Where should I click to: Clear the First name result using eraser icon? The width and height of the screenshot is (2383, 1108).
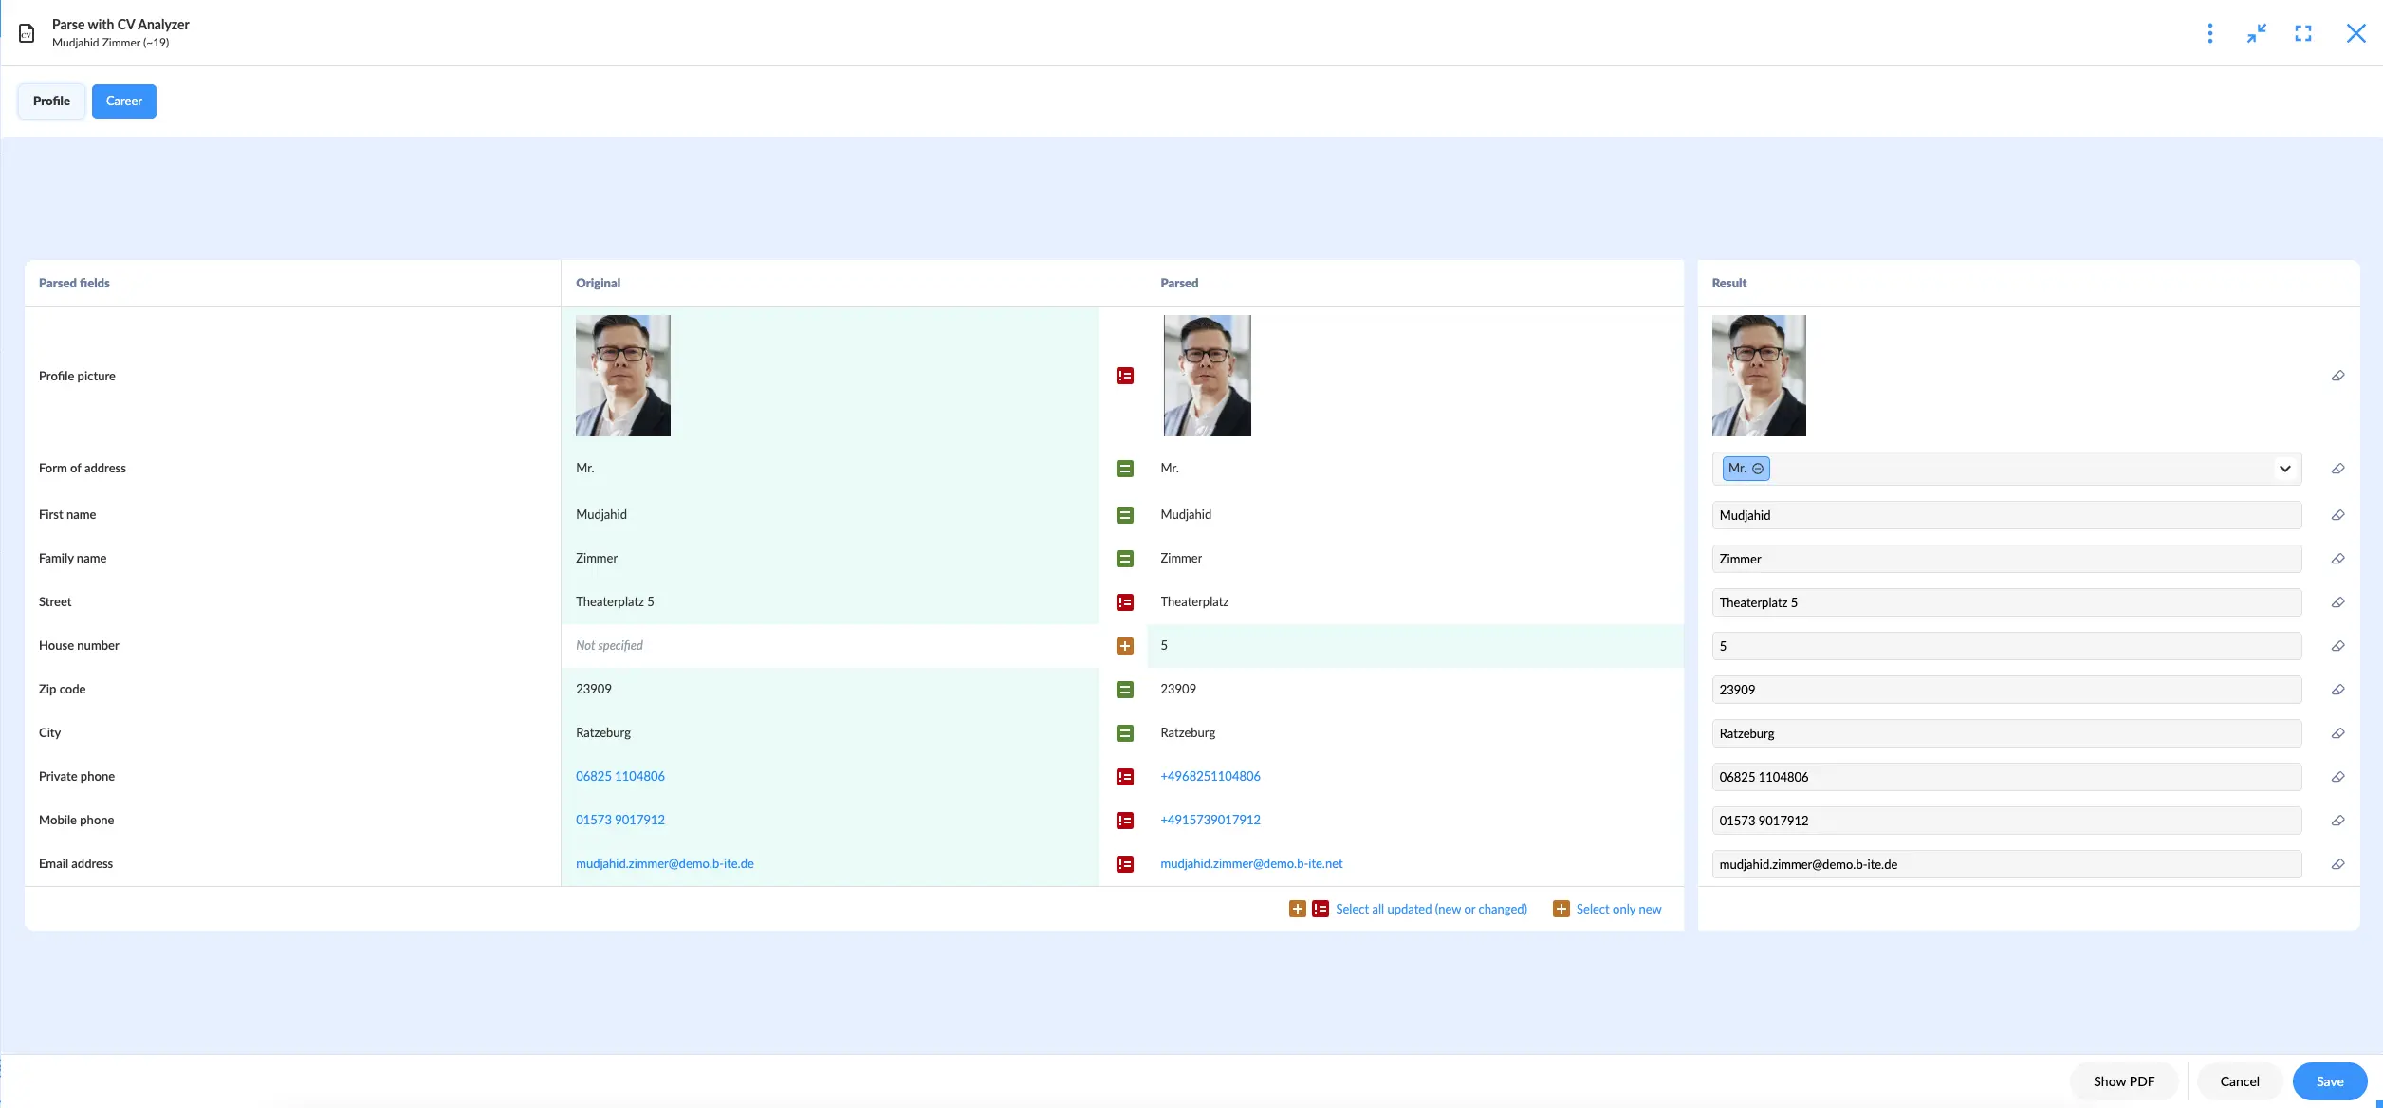point(2337,515)
